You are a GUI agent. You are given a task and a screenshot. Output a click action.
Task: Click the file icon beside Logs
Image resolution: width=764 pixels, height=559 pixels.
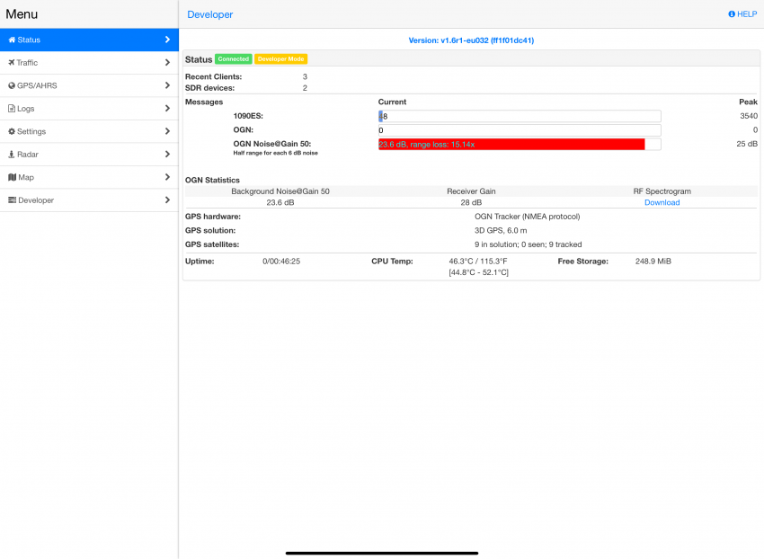pyautogui.click(x=11, y=109)
